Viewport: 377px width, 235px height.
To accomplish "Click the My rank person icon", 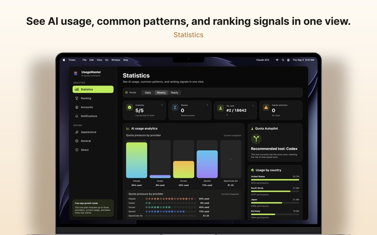I will pos(221,108).
